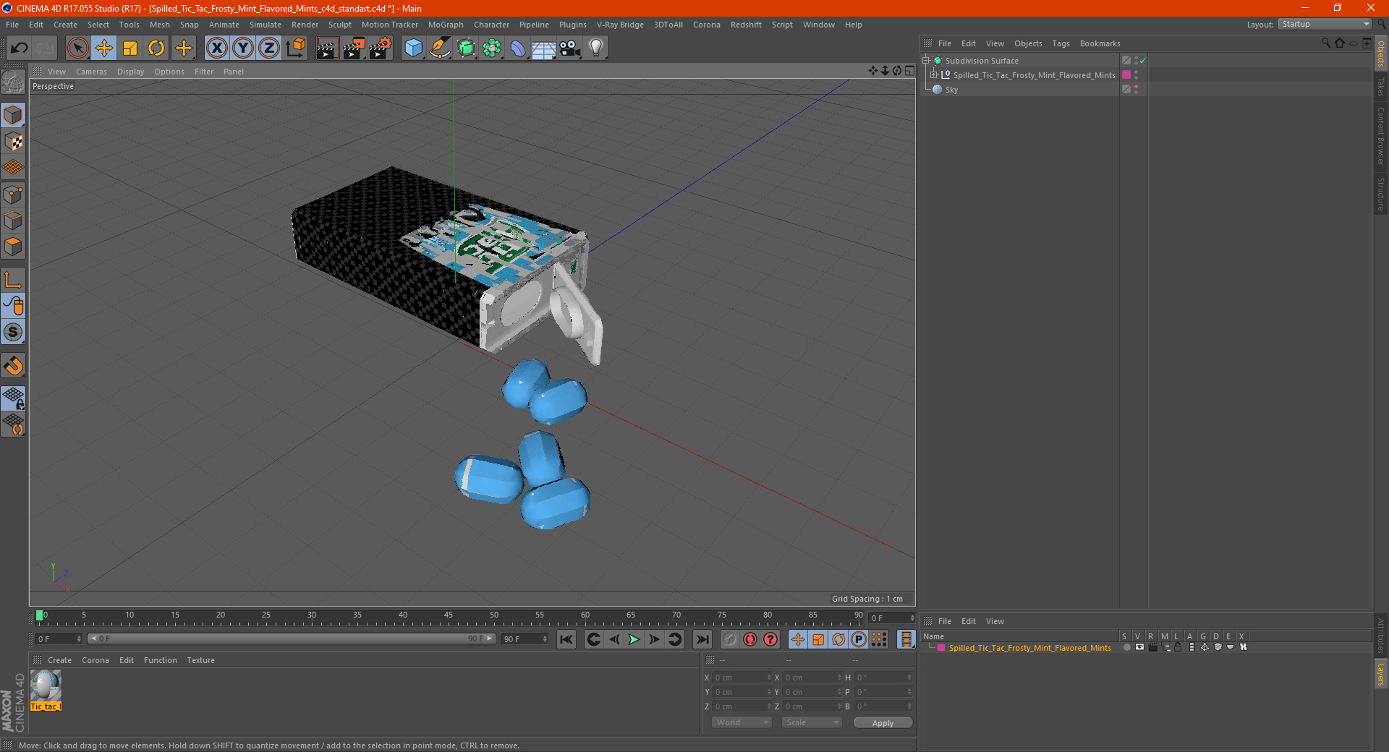Toggle the Locked Workplane icon
Screen dimensions: 1389x752
tap(13, 398)
